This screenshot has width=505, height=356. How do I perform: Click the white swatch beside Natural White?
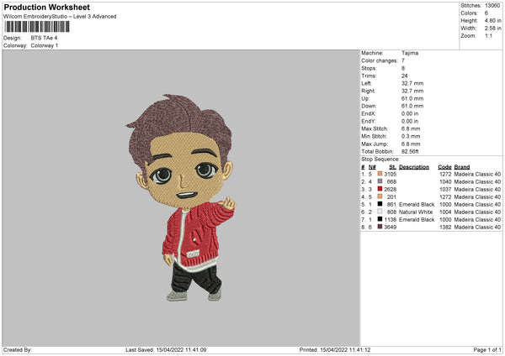click(380, 212)
